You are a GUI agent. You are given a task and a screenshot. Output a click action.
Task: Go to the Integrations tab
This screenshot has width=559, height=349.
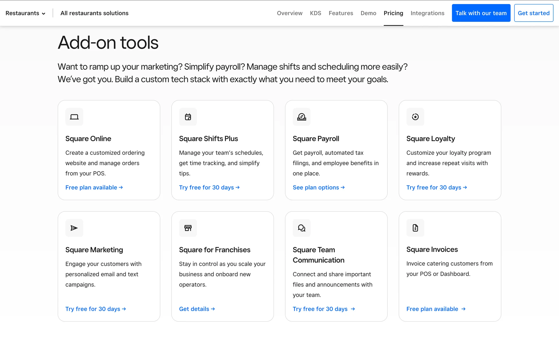(427, 13)
